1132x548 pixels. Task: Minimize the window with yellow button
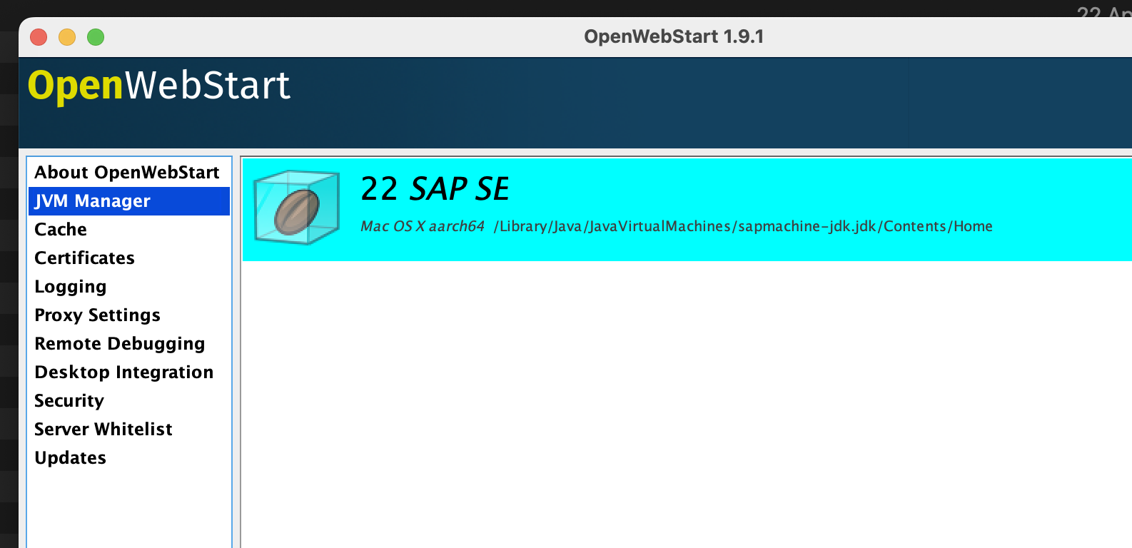coord(67,37)
